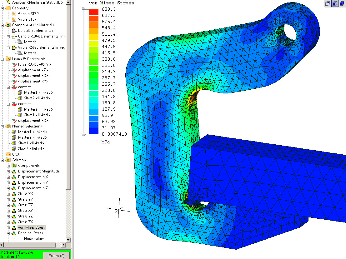Click the Components & Materials folder icon

click(8, 25)
